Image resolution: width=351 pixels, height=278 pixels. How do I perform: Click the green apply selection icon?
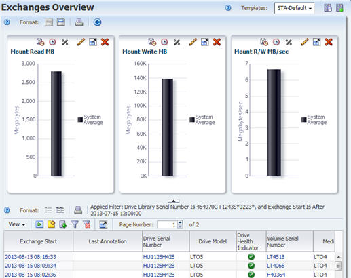tap(39, 224)
